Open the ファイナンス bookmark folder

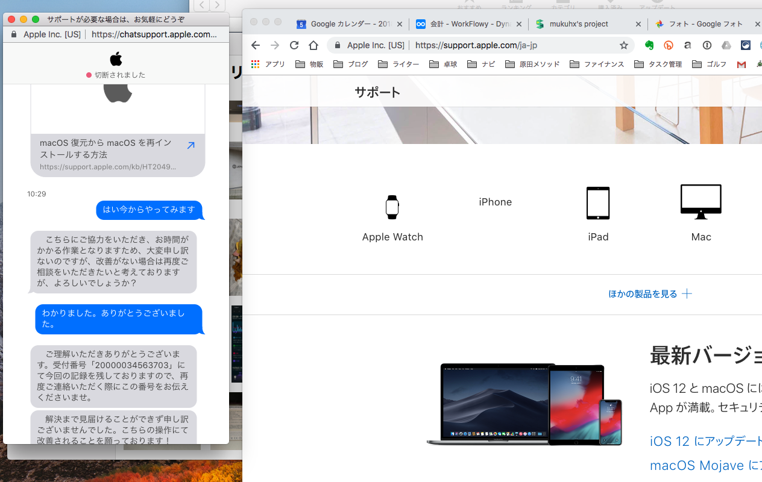tap(597, 64)
